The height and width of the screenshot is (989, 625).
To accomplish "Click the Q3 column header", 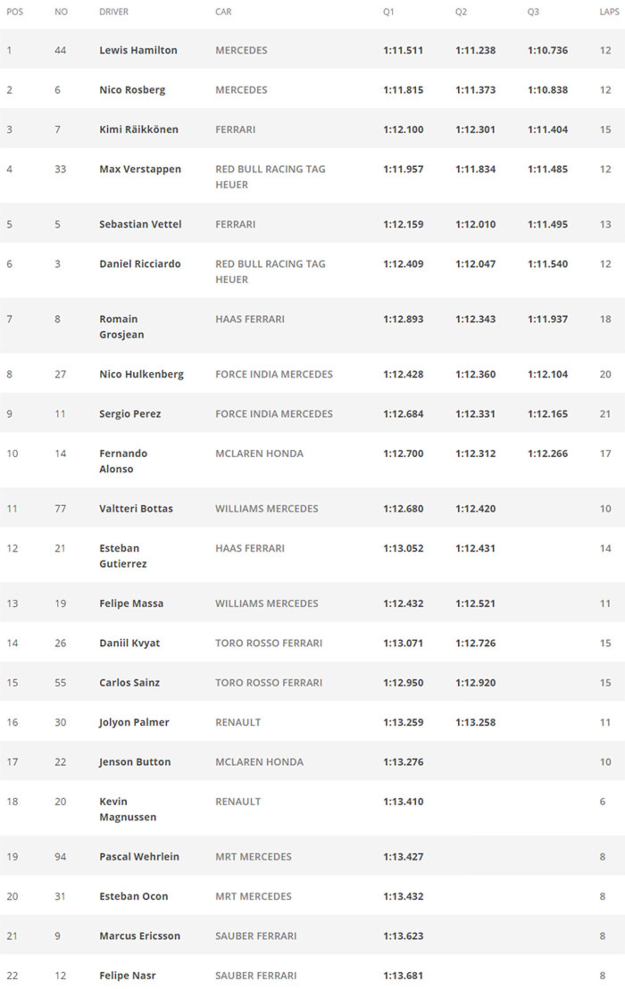I will tap(533, 12).
